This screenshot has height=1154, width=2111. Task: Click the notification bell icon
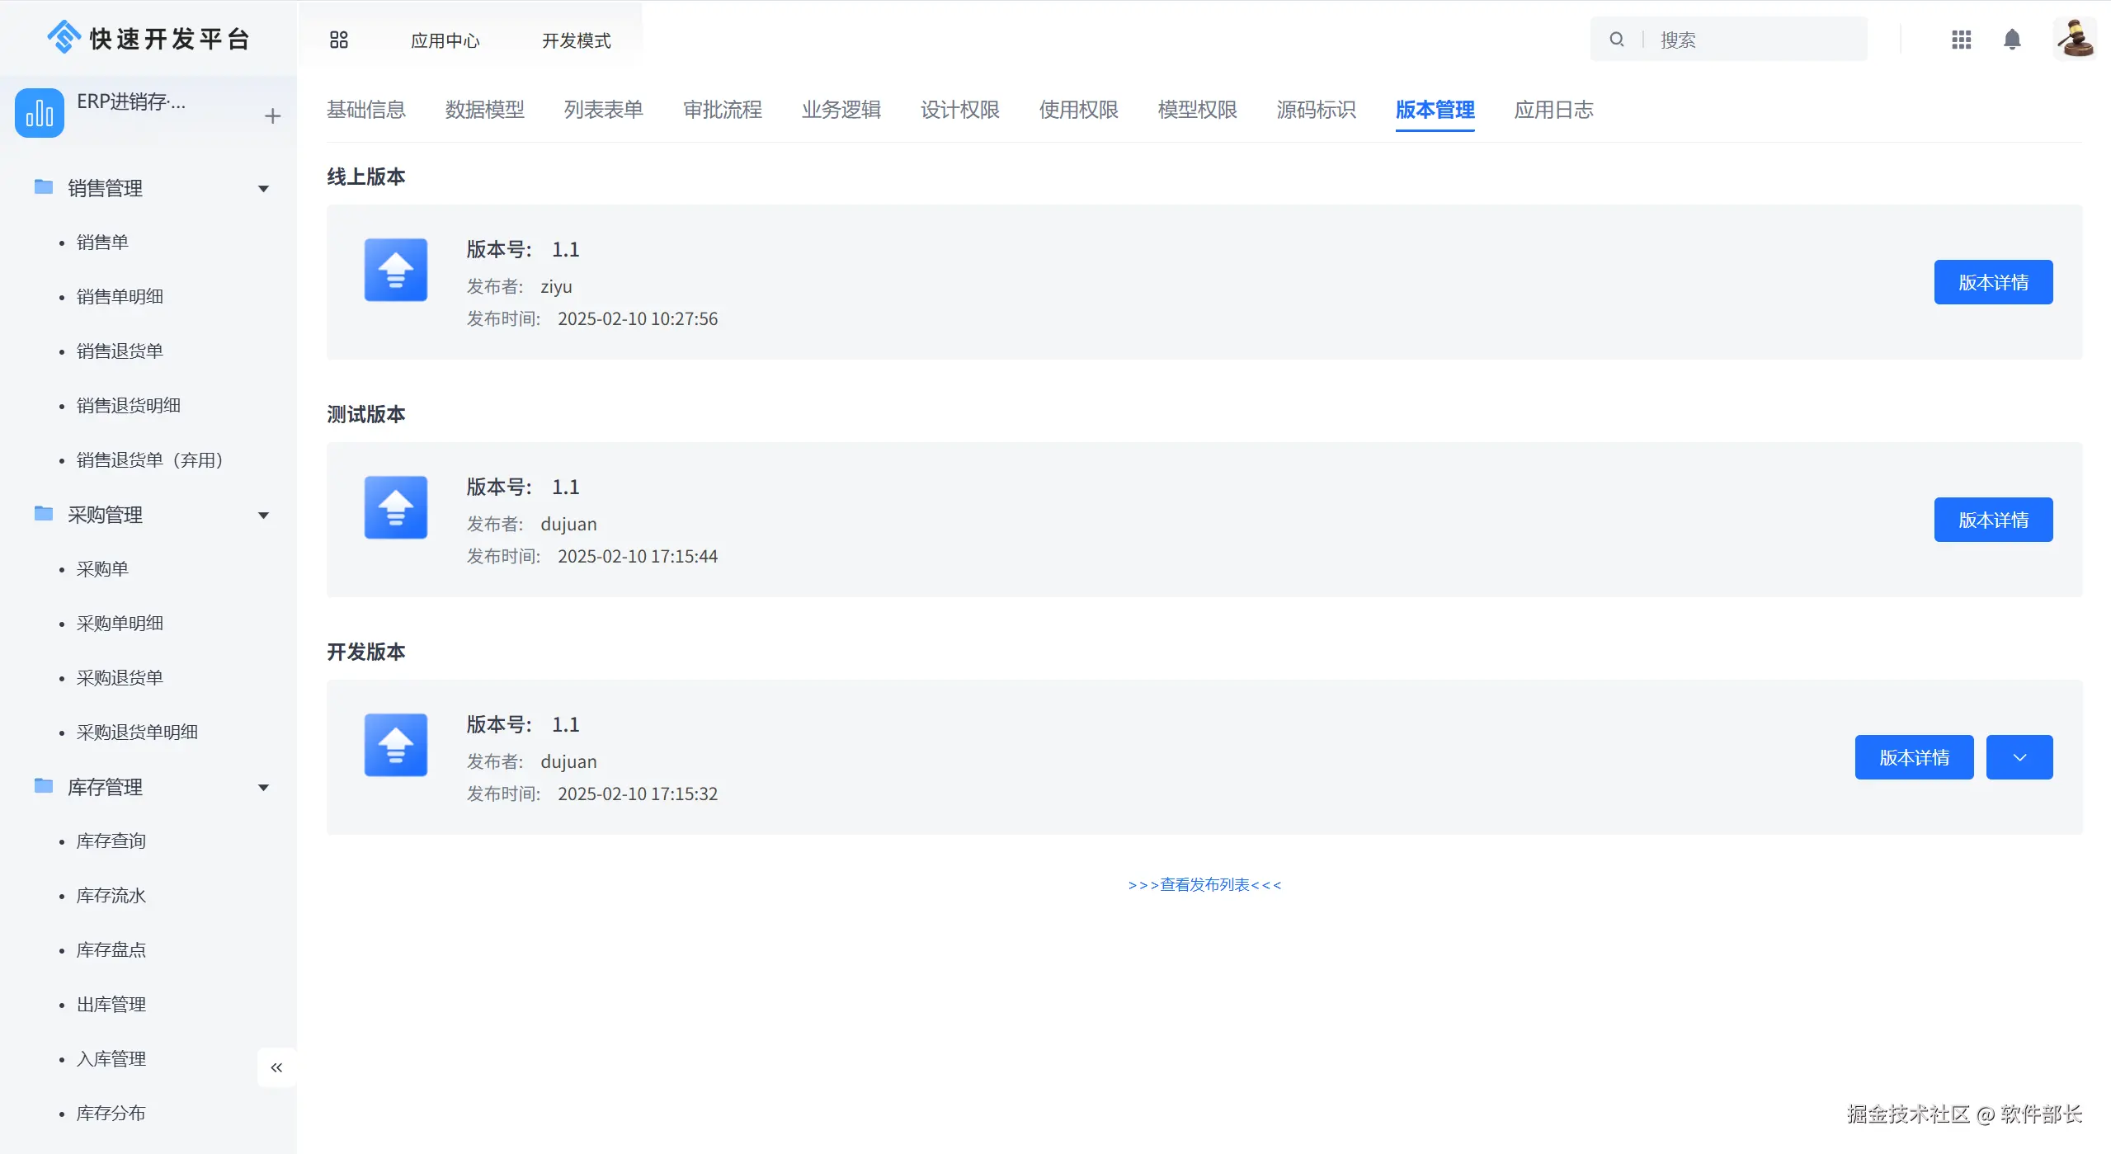(2011, 40)
